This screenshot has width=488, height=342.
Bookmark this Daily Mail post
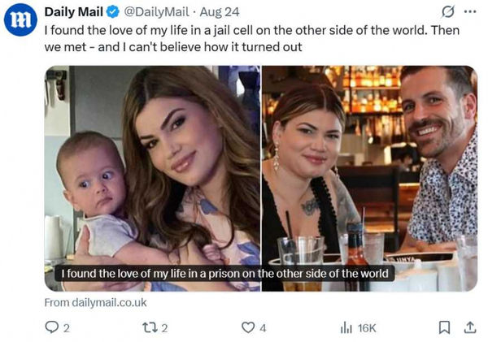coord(444,327)
